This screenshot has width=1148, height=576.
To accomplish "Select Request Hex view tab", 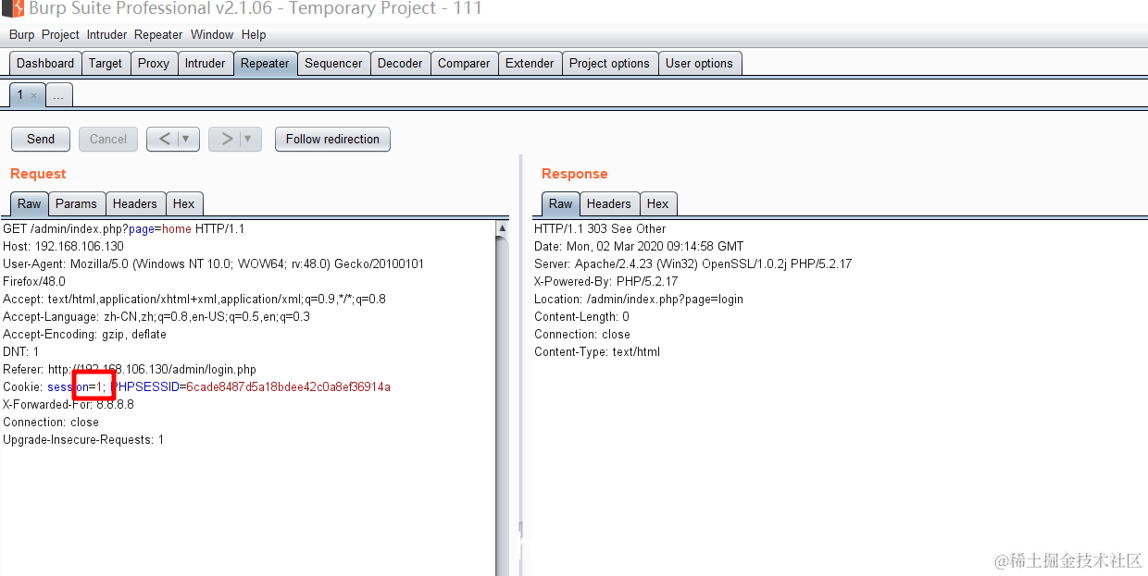I will click(184, 203).
